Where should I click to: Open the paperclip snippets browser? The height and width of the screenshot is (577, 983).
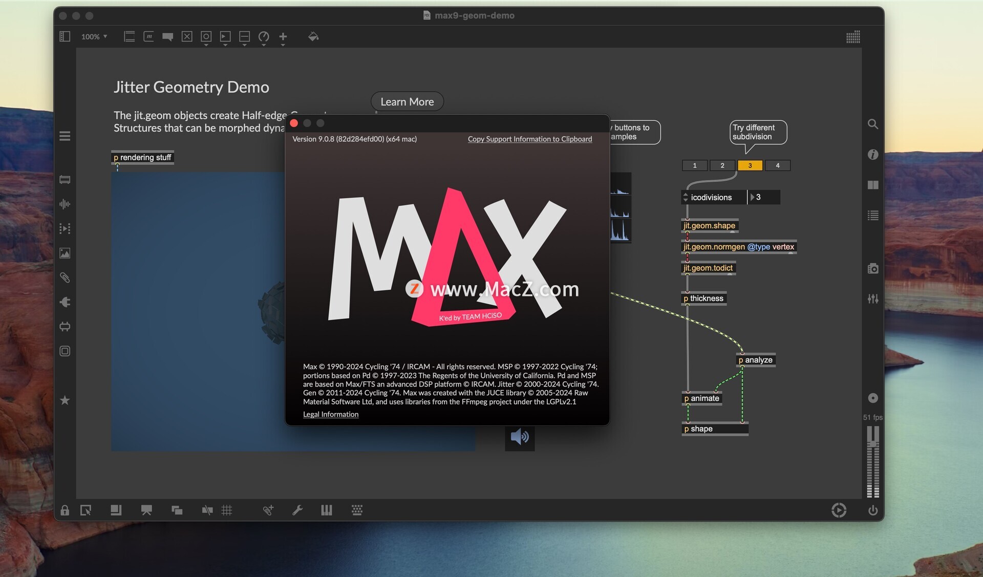[x=65, y=277]
